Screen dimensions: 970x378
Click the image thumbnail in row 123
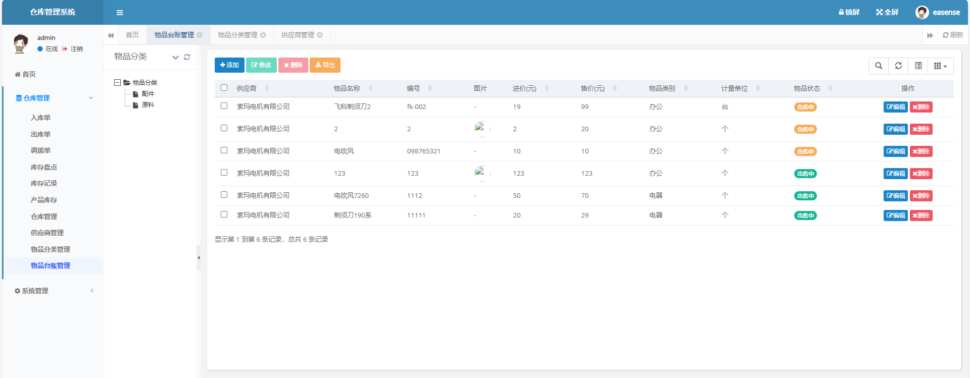[x=480, y=173]
